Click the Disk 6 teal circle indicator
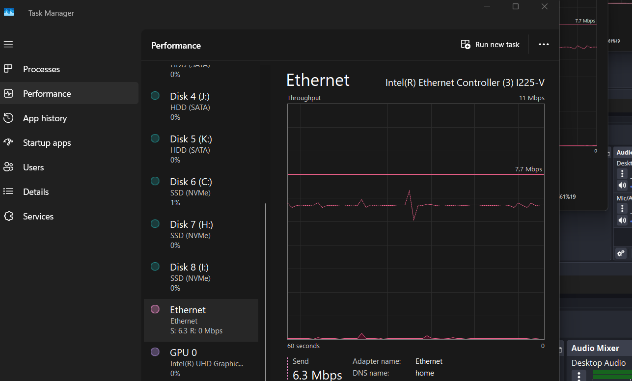Screen dimensions: 632x381 coord(155,181)
